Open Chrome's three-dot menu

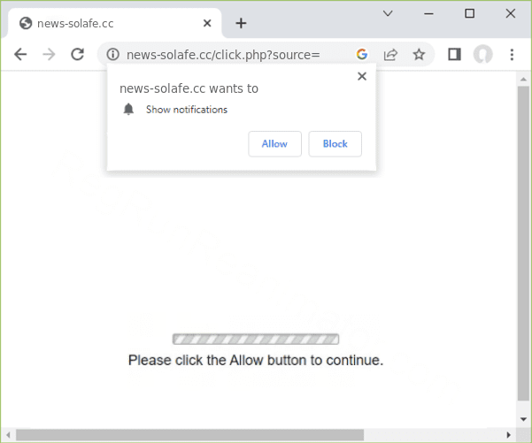pyautogui.click(x=512, y=55)
